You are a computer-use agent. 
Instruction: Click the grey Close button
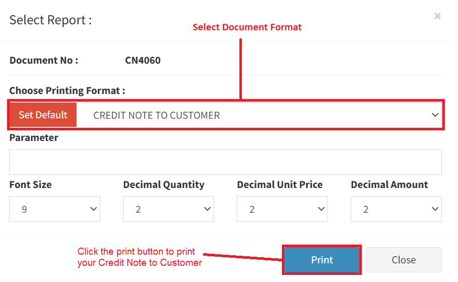403,260
